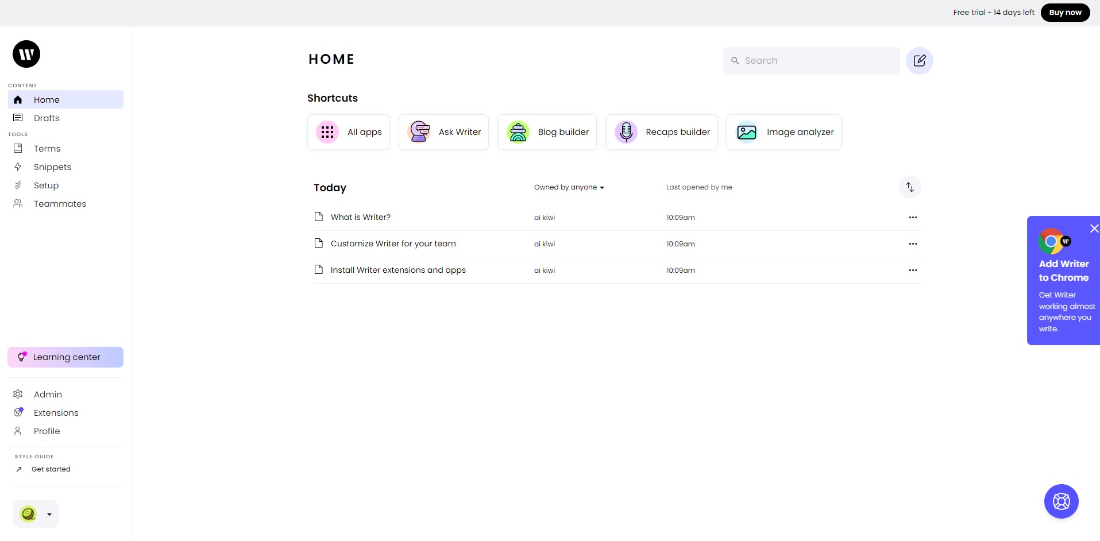Open the Recaps builder shortcut
1100x541 pixels.
(661, 132)
